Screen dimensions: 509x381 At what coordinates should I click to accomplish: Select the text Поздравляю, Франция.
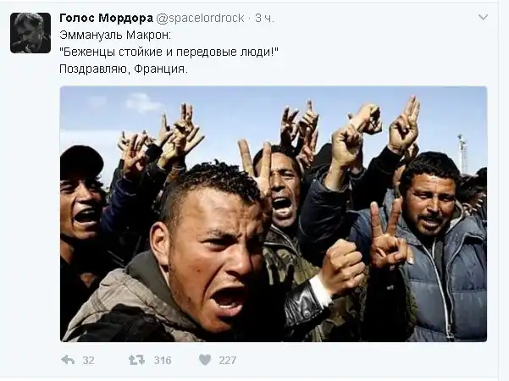(124, 69)
